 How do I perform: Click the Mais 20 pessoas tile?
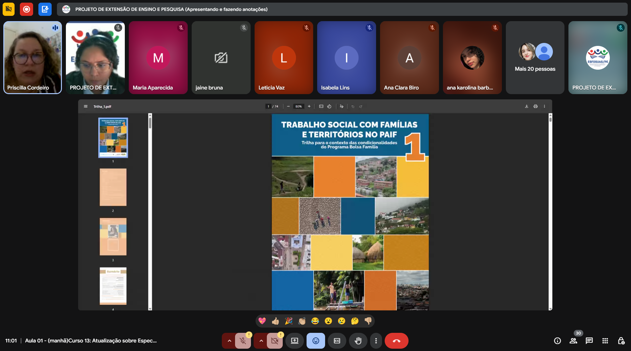[535, 58]
